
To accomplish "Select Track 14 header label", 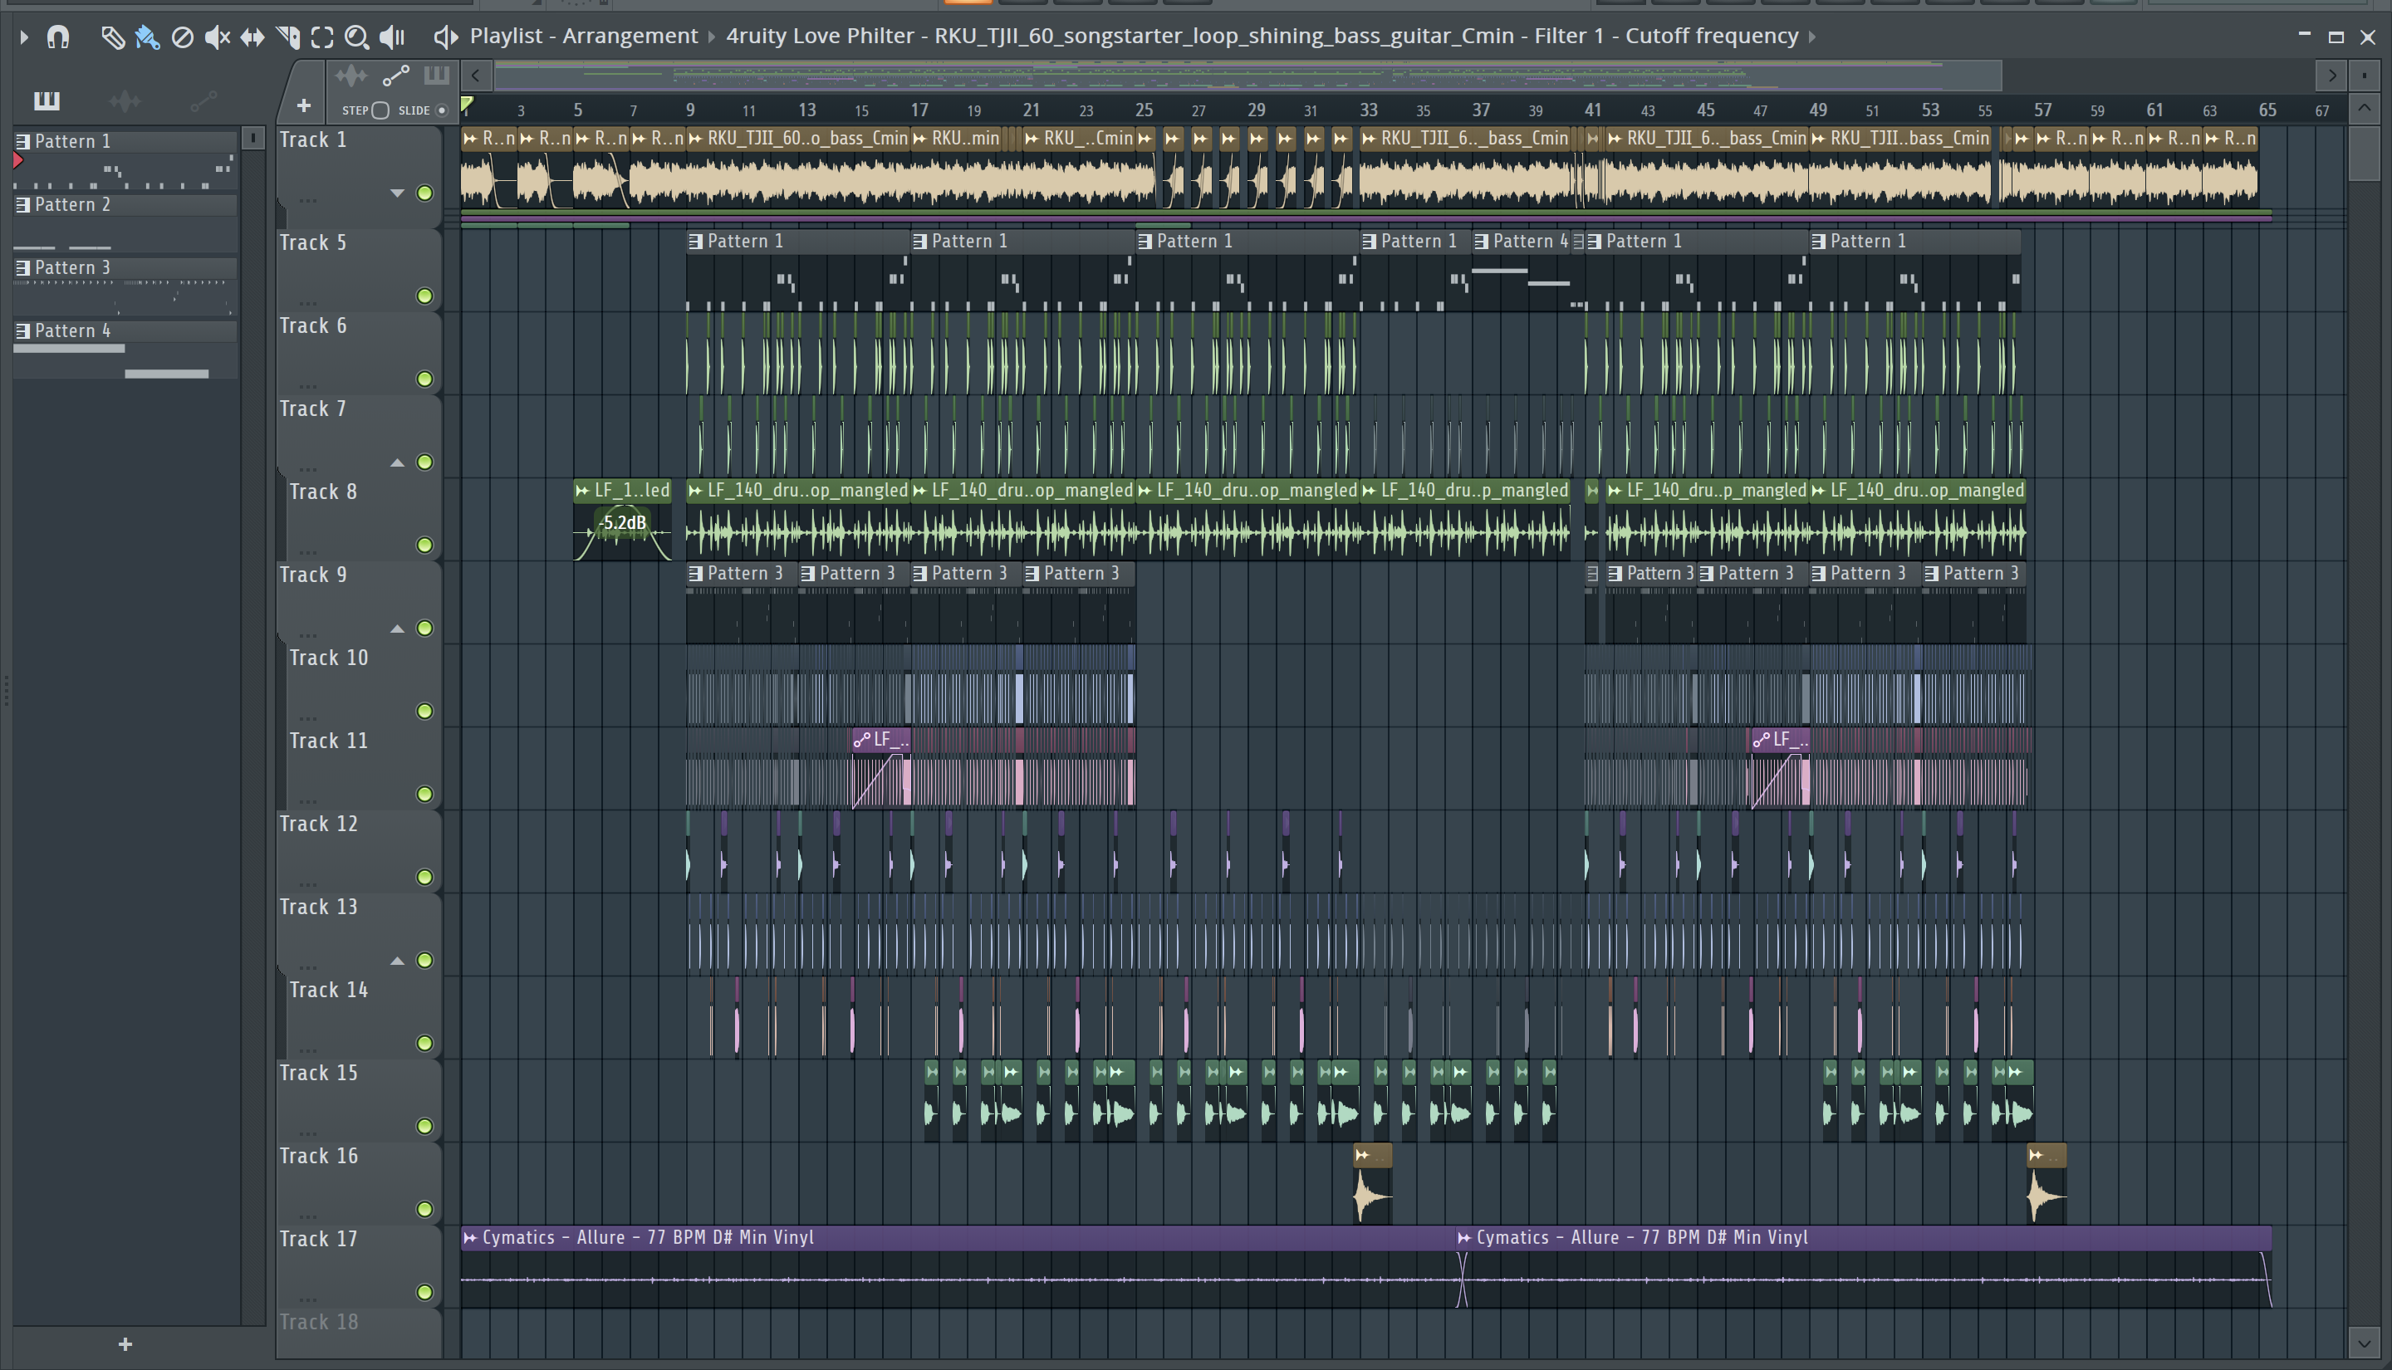I will (328, 990).
